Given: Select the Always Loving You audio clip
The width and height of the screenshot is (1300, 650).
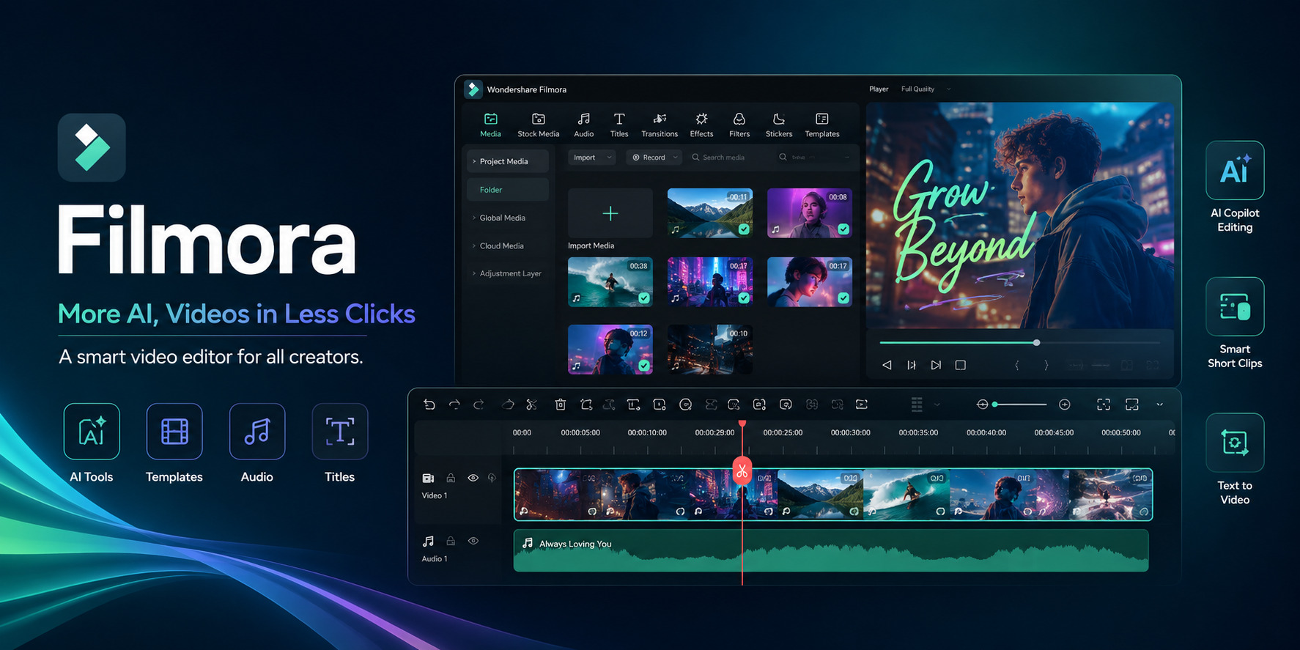Looking at the screenshot, I should pyautogui.click(x=831, y=551).
